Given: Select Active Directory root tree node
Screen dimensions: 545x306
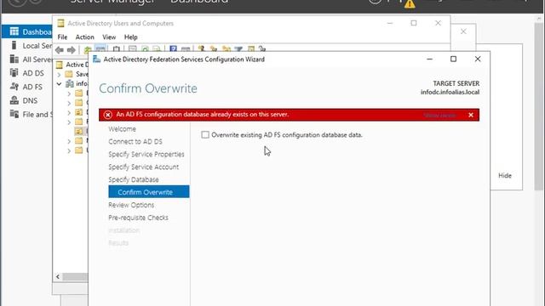Looking at the screenshot, I should point(72,65).
